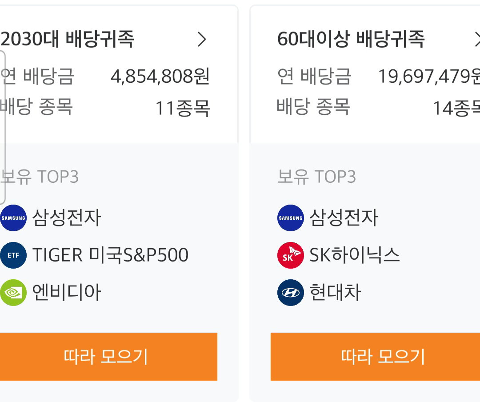Click 11종목 dividend stock count
Image resolution: width=480 pixels, height=419 pixels.
click(183, 108)
